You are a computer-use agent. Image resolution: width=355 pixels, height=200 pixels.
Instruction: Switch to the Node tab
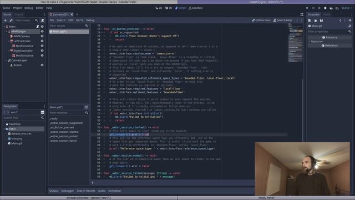[326, 14]
